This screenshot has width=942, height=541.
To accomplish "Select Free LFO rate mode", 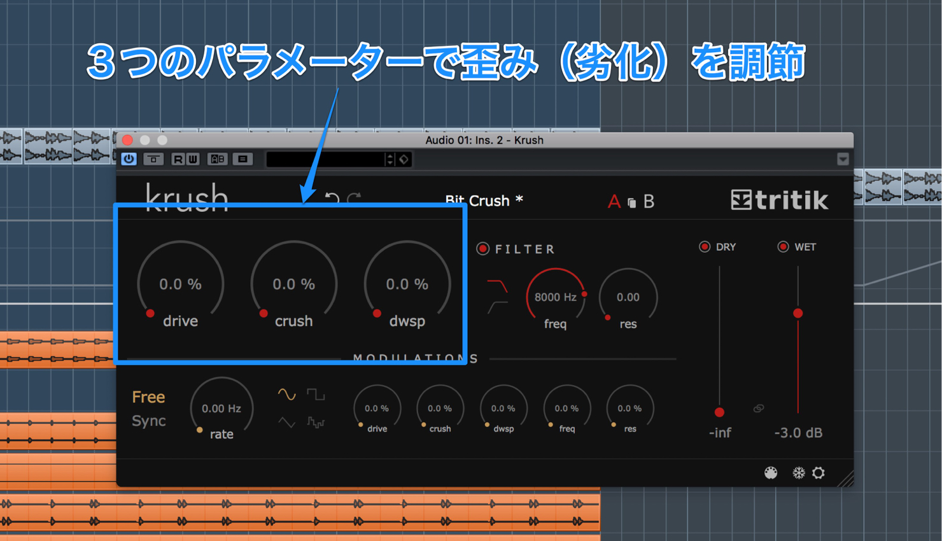I will click(x=148, y=397).
